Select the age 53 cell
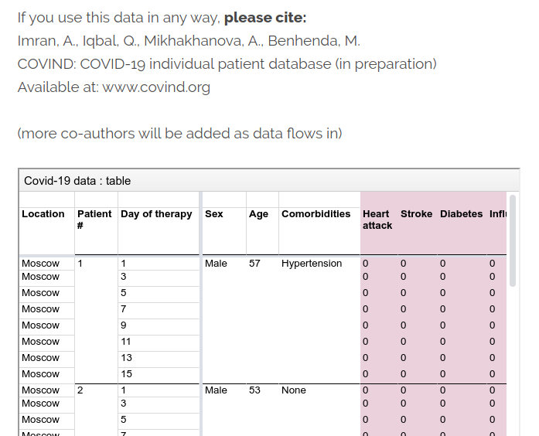The image size is (539, 436). point(254,390)
